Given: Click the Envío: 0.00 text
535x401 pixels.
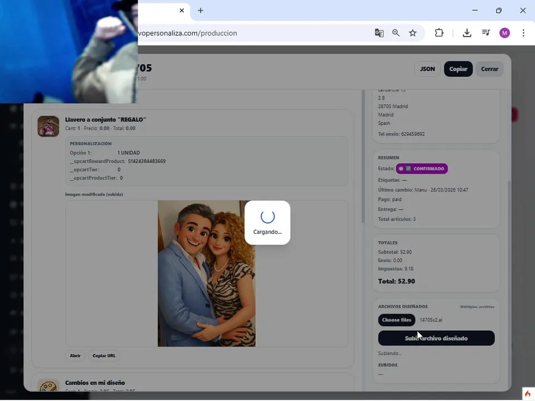Looking at the screenshot, I should tap(390, 260).
